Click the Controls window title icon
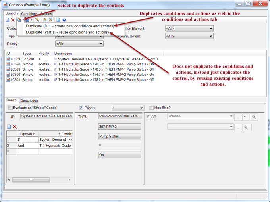The width and height of the screenshot is (270, 202). point(5,5)
